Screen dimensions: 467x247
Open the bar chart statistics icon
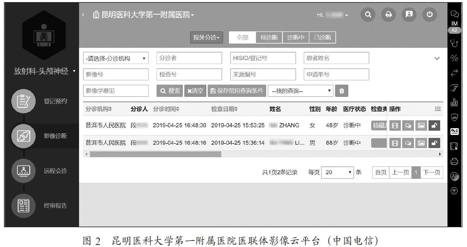[454, 102]
